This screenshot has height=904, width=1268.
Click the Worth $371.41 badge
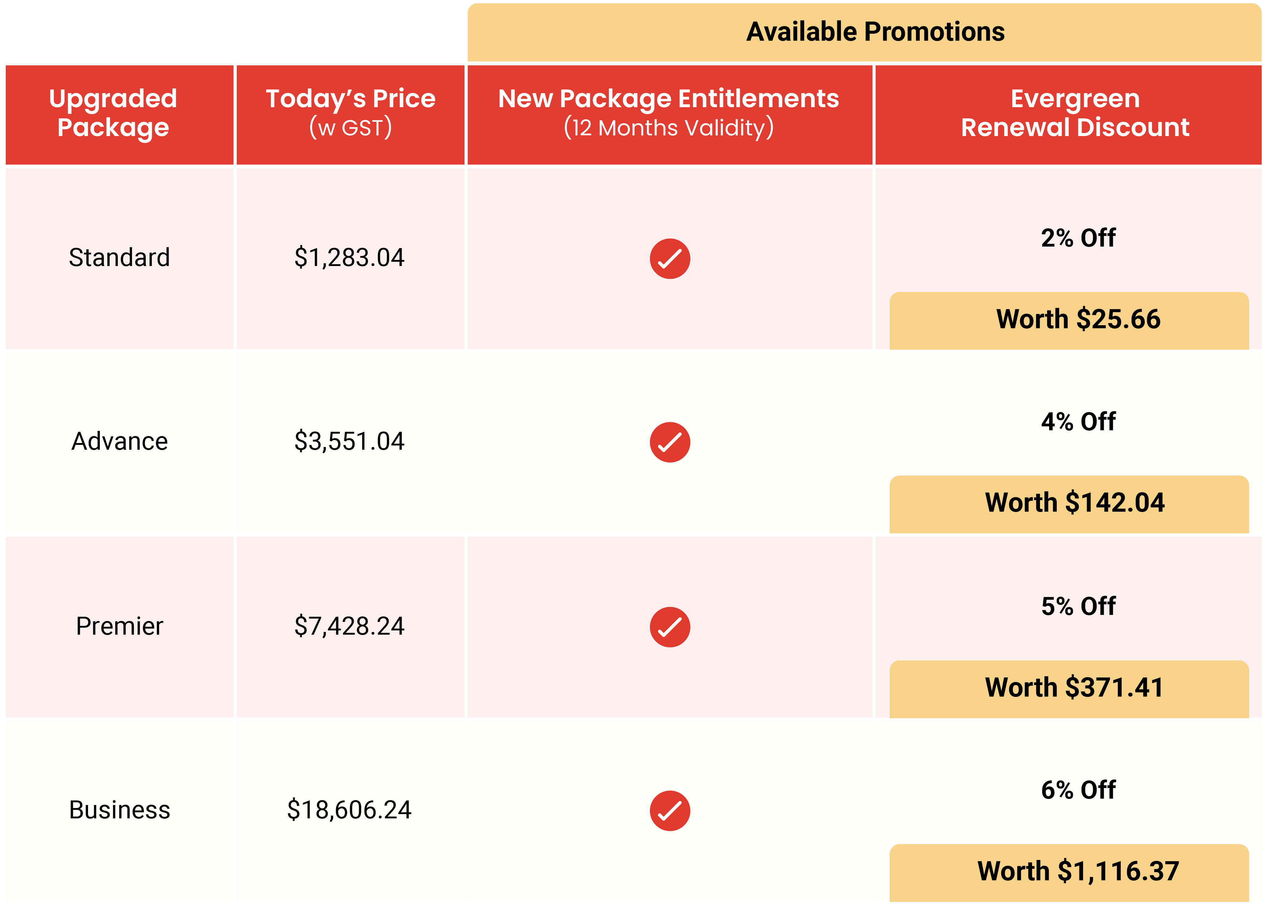1069,689
